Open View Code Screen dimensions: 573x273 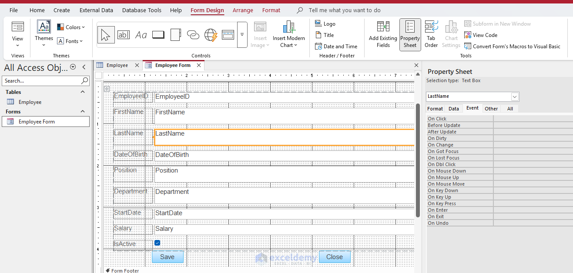pos(481,35)
